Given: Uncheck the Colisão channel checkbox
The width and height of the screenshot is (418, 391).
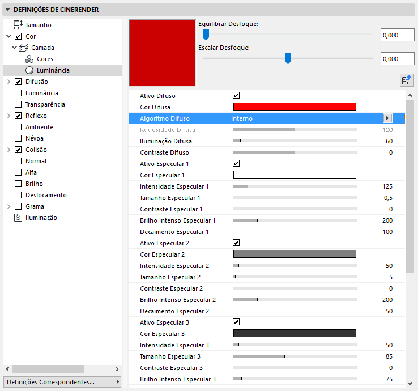Looking at the screenshot, I should (18, 150).
